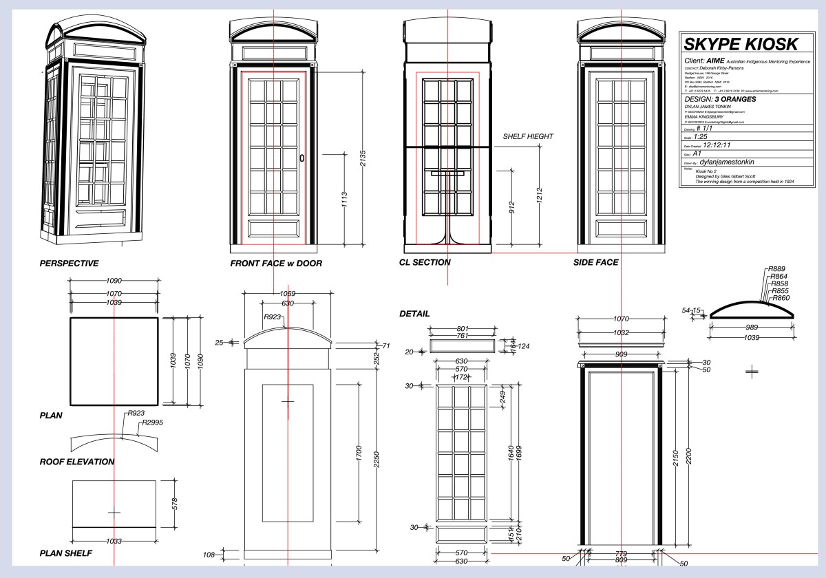
Task: Click the 1069 width dimension
Action: [288, 295]
